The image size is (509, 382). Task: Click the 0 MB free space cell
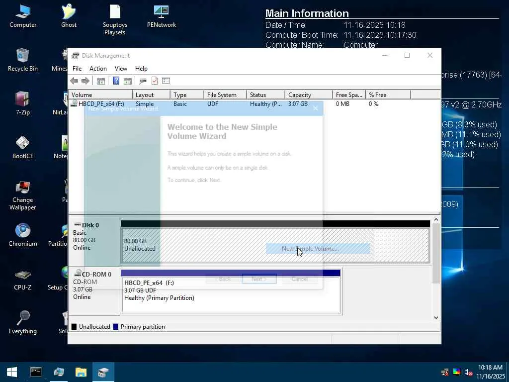point(342,104)
